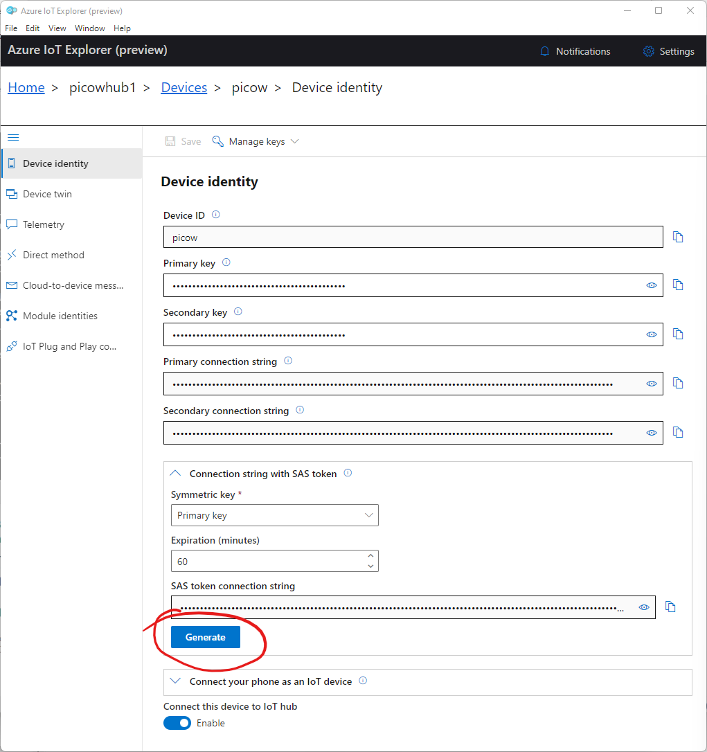Click the Save button
The height and width of the screenshot is (752, 707).
coord(184,141)
